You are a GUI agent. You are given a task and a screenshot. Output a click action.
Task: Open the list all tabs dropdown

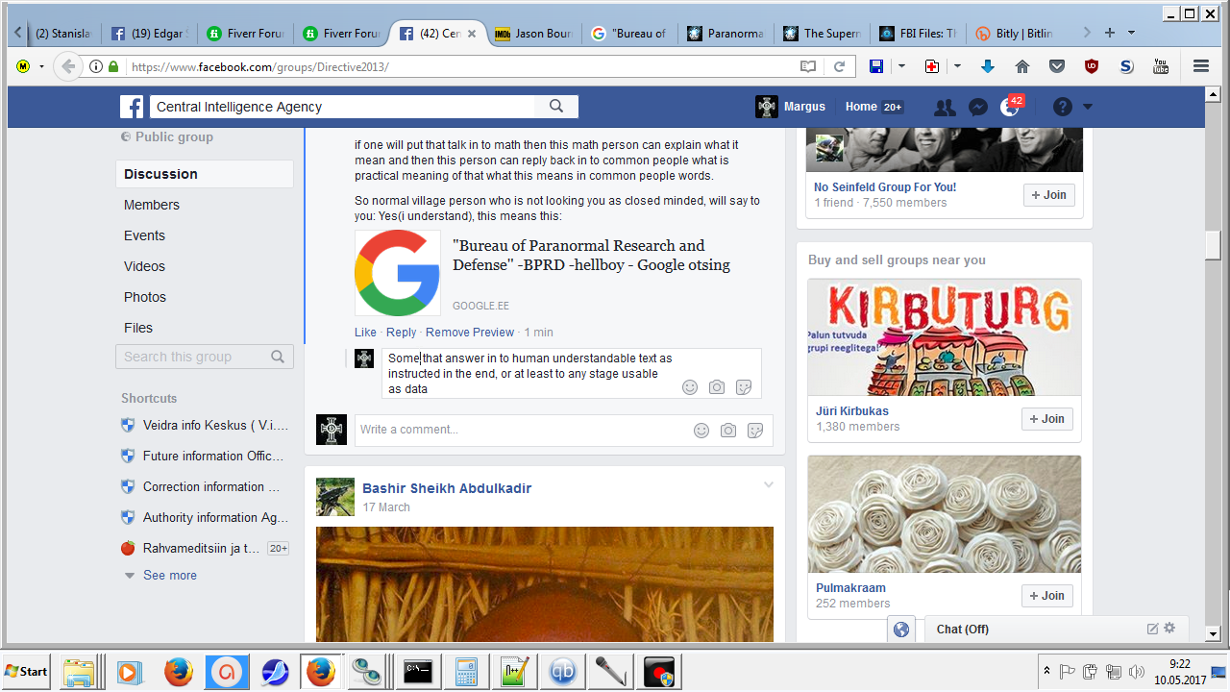[x=1131, y=33]
